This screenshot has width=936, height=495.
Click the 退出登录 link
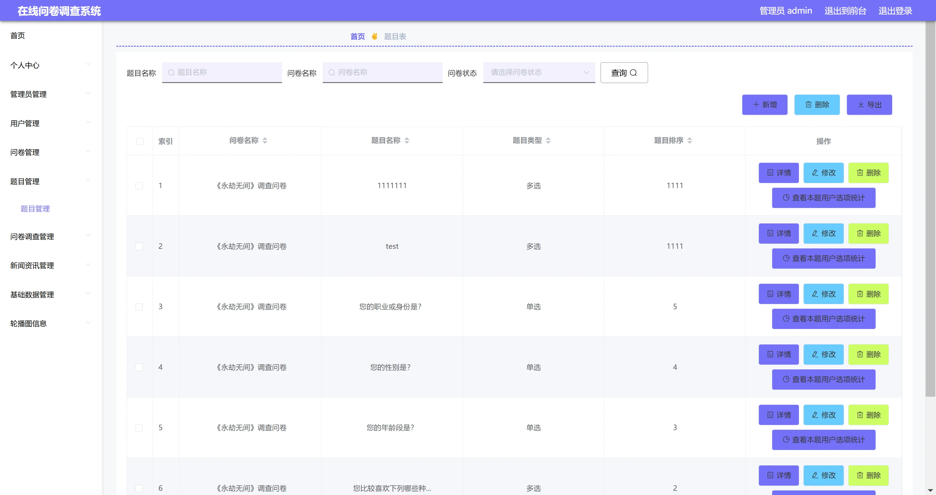point(895,11)
